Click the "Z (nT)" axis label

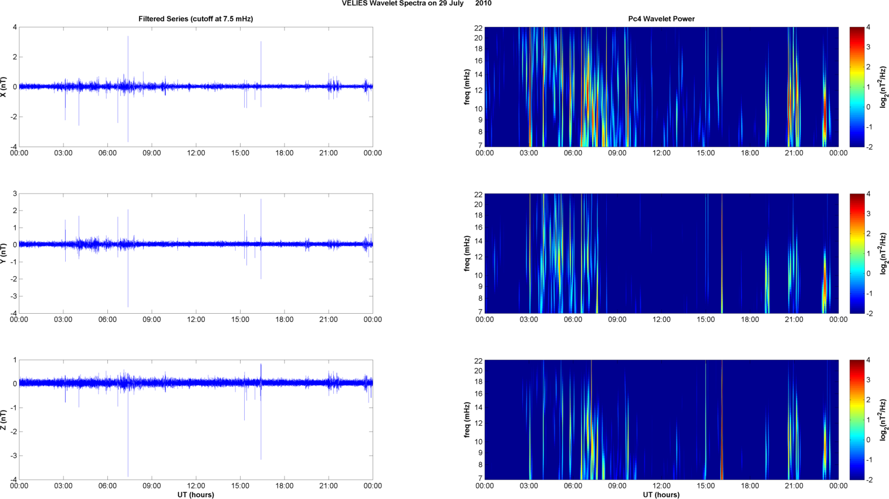(5, 420)
